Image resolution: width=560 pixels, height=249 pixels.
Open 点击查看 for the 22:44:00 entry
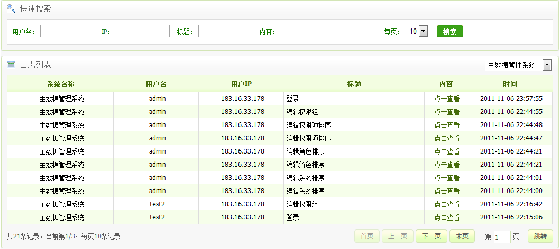(447, 191)
